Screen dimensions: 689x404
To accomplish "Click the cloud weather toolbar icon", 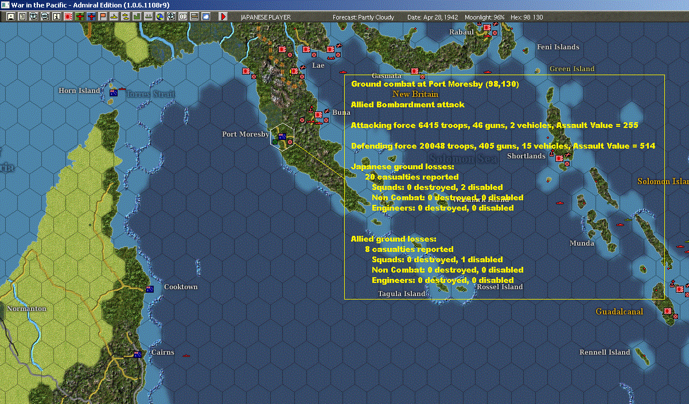I will (x=206, y=17).
